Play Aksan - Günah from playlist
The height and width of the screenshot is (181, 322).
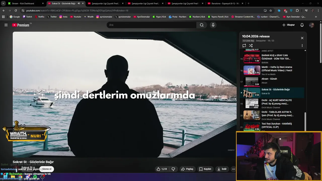272,81
